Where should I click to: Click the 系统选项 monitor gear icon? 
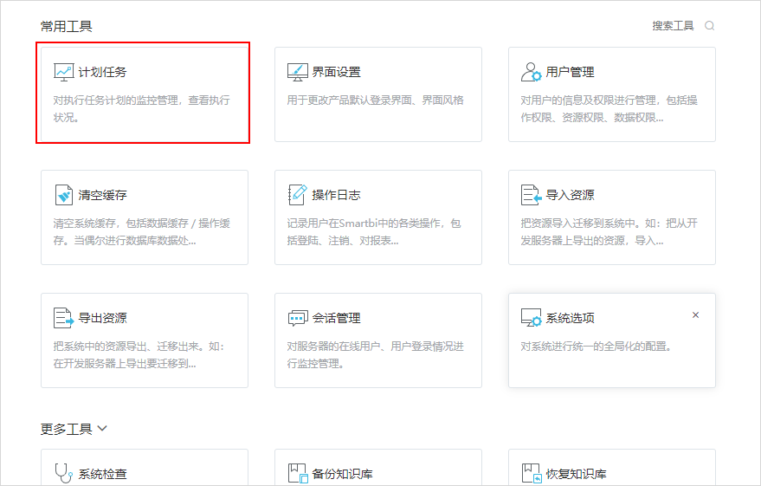pos(531,318)
